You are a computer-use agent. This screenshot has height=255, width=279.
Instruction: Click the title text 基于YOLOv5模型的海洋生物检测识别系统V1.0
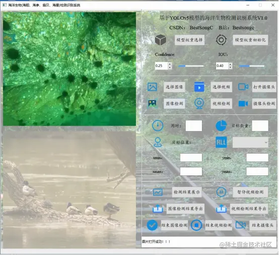(x=213, y=18)
